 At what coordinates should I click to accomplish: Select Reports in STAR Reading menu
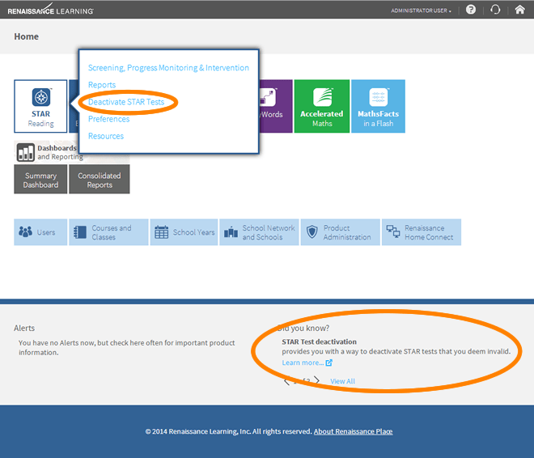pos(102,85)
